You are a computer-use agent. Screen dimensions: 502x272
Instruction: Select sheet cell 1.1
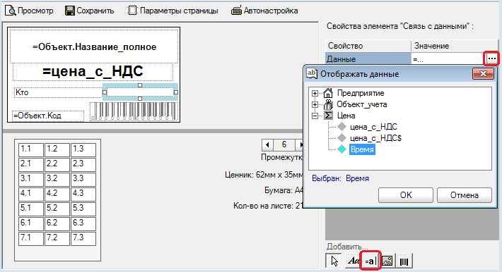click(30, 149)
